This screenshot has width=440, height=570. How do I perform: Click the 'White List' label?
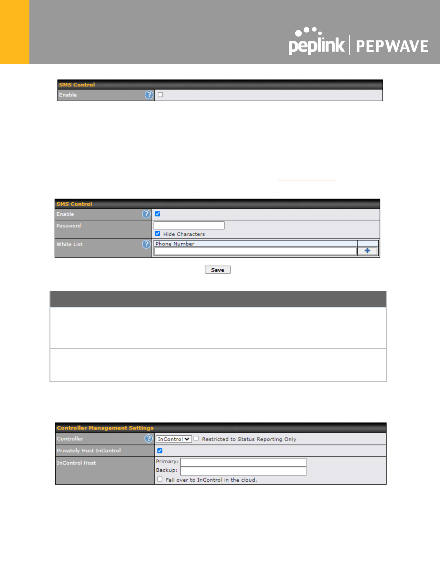pyautogui.click(x=70, y=244)
